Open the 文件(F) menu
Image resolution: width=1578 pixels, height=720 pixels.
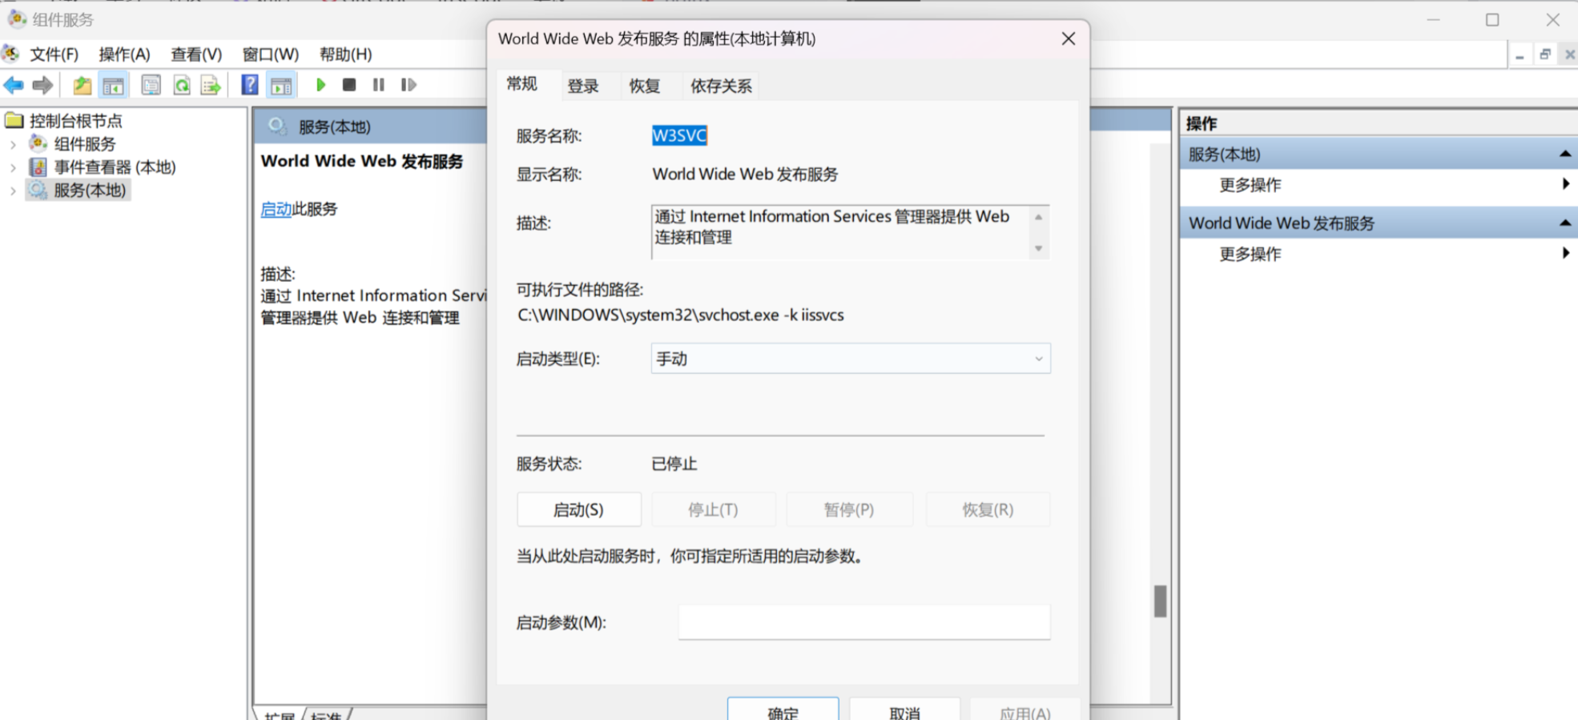(54, 54)
